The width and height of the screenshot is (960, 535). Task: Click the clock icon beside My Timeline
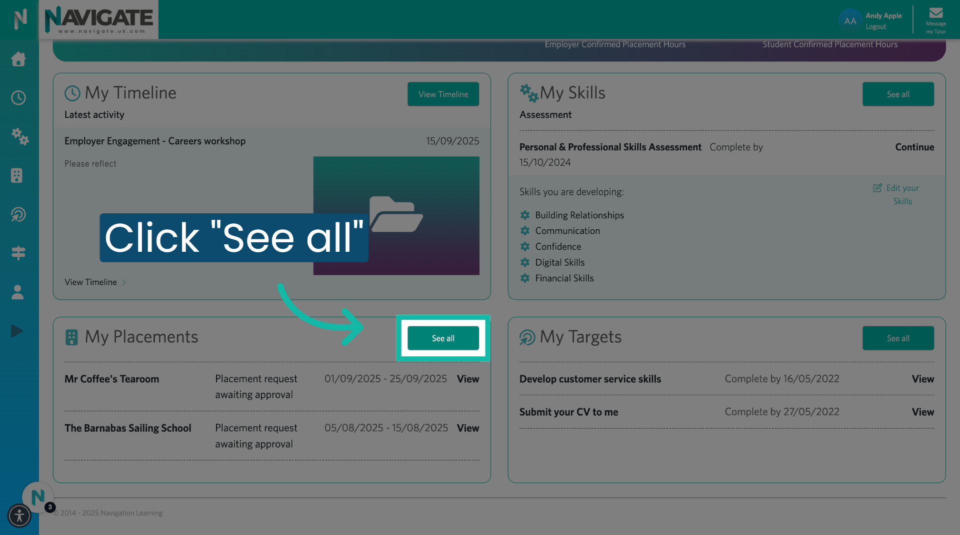coord(72,93)
